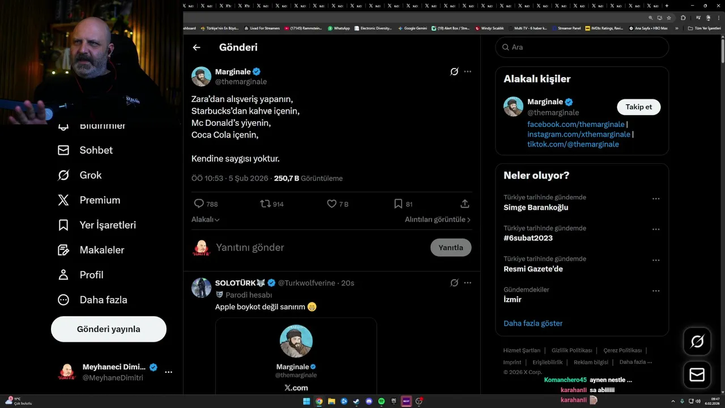725x408 pixels.
Task: Open the Epic Games taskbar icon
Action: tap(394, 401)
